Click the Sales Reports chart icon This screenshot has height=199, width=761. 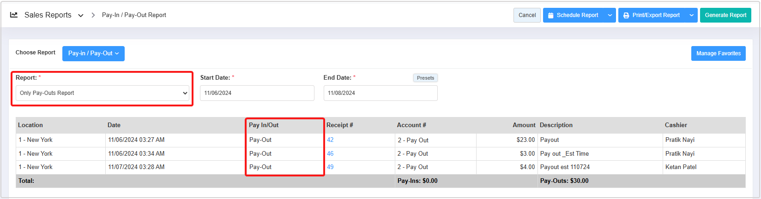tap(14, 15)
